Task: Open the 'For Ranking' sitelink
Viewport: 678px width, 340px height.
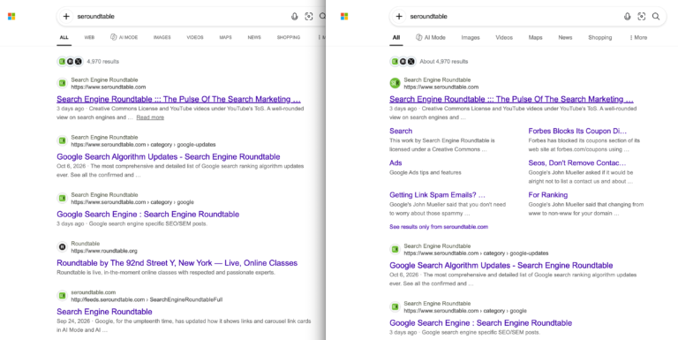Action: pos(548,194)
